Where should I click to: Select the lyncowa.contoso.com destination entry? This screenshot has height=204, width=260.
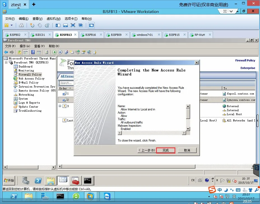coord(241,100)
